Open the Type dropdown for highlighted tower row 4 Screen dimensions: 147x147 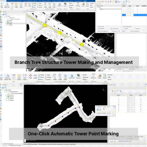pos(129,15)
